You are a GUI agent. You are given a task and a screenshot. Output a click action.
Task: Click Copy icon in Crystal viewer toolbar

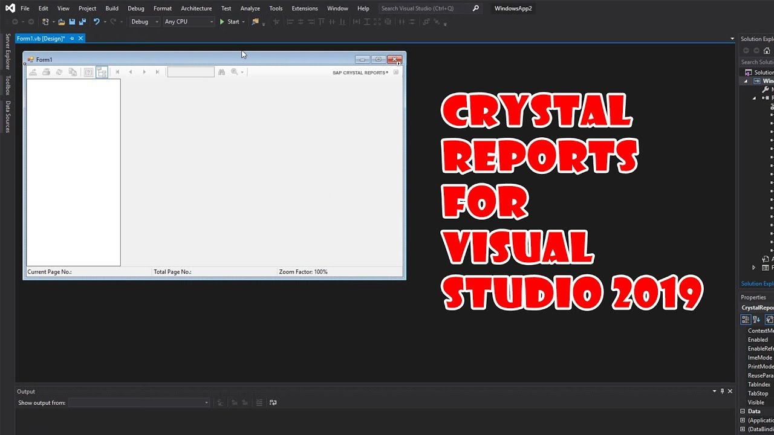tap(73, 72)
